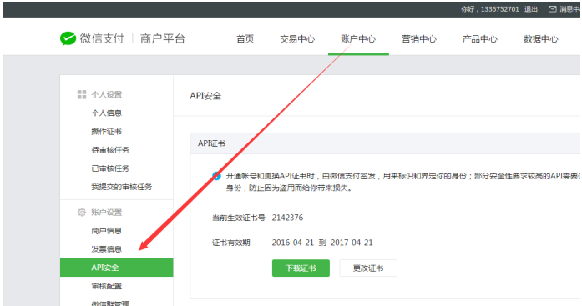Select 操作证书 in the sidebar

click(x=107, y=132)
